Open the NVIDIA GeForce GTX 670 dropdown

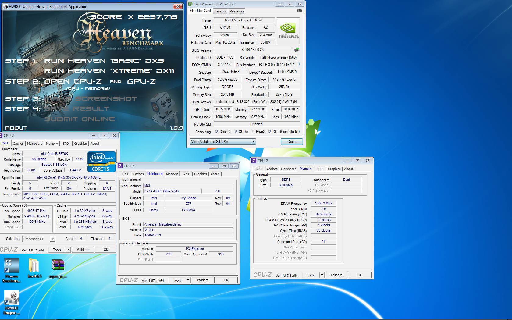click(x=222, y=142)
